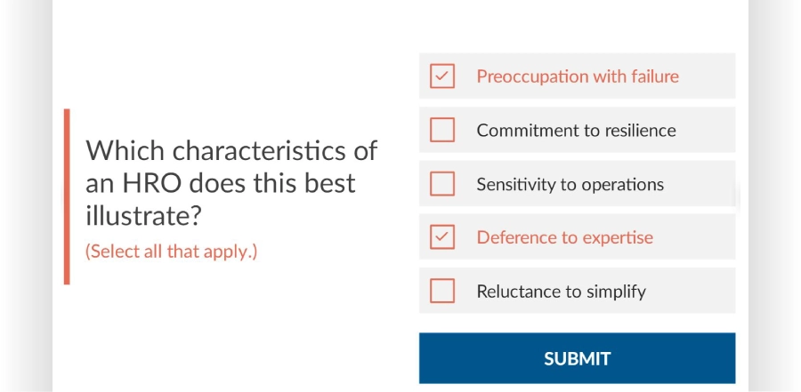Image resolution: width=801 pixels, height=392 pixels.
Task: Select the 'Commitment to resilience' option text
Action: pyautogui.click(x=576, y=130)
